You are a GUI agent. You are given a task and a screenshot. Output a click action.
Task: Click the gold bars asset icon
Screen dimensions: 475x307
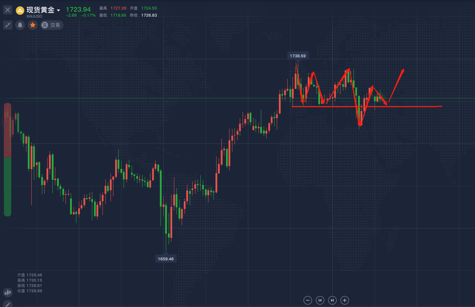(20, 11)
